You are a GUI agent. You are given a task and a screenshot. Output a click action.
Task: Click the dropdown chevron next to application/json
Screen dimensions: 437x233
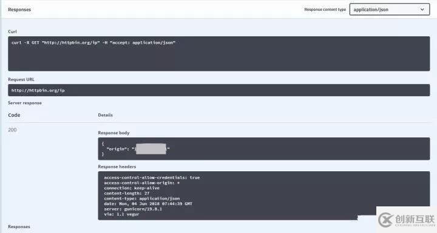point(422,10)
